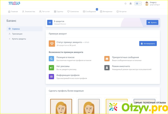Click the purple profile information list icon
The width and height of the screenshot is (168, 114).
pos(52,77)
